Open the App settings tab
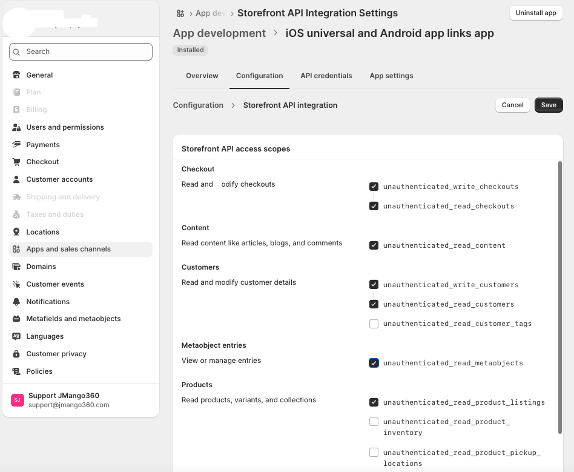Screen dimensions: 574x472 [x=391, y=76]
